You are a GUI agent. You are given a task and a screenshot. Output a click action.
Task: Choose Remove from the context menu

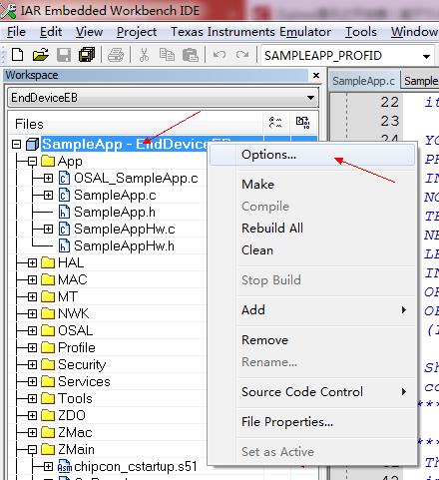(x=312, y=340)
